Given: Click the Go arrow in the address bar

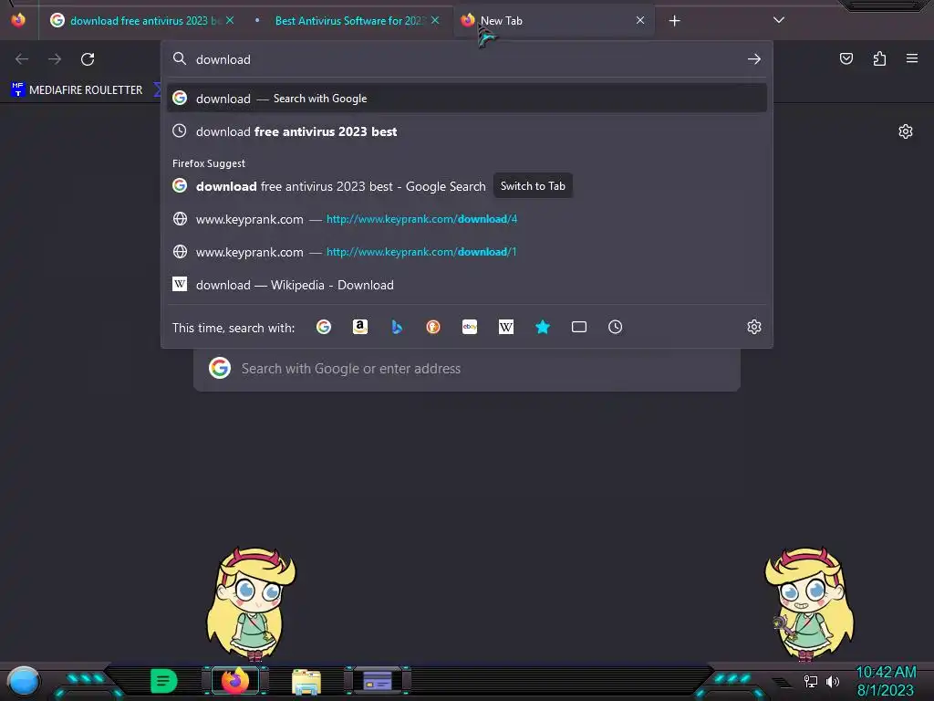Looking at the screenshot, I should tap(754, 59).
